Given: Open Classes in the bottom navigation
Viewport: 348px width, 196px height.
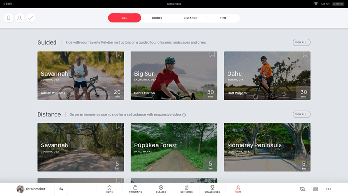Looking at the screenshot, I should click(161, 189).
